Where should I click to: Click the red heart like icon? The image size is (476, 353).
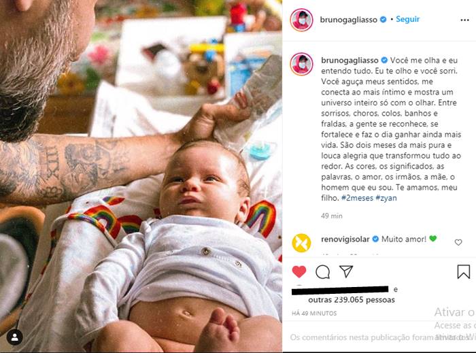[x=299, y=271]
